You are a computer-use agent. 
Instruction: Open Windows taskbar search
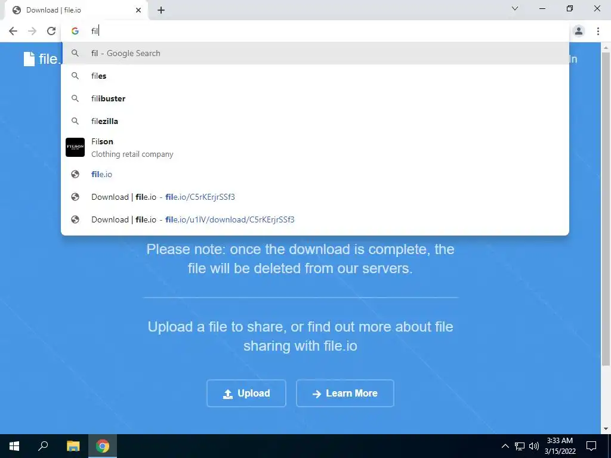43,446
